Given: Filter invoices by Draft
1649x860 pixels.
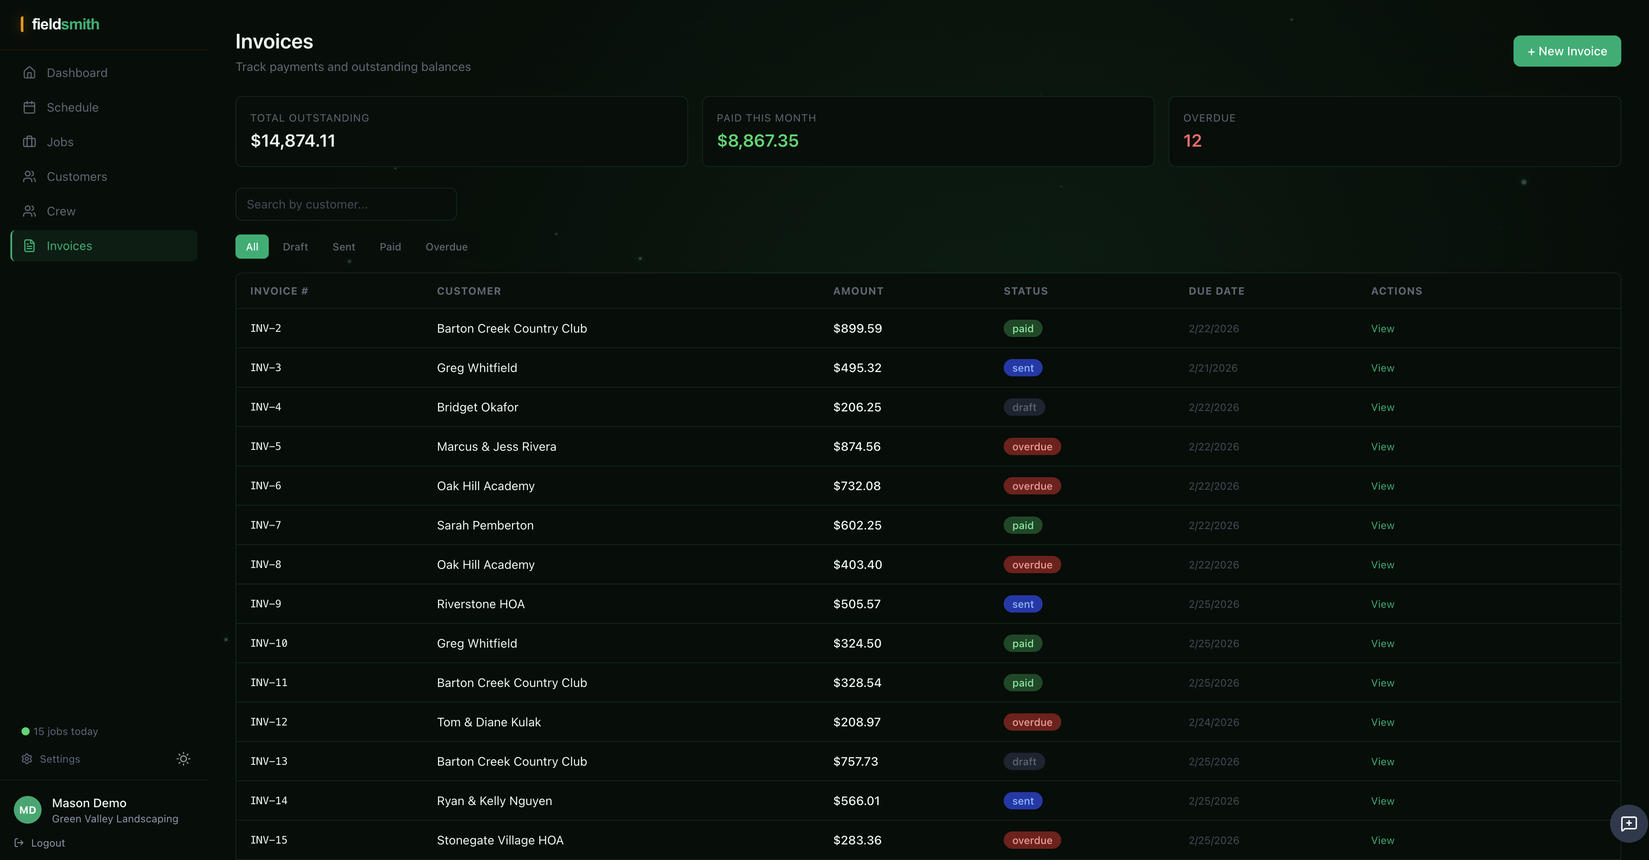Looking at the screenshot, I should coord(295,247).
